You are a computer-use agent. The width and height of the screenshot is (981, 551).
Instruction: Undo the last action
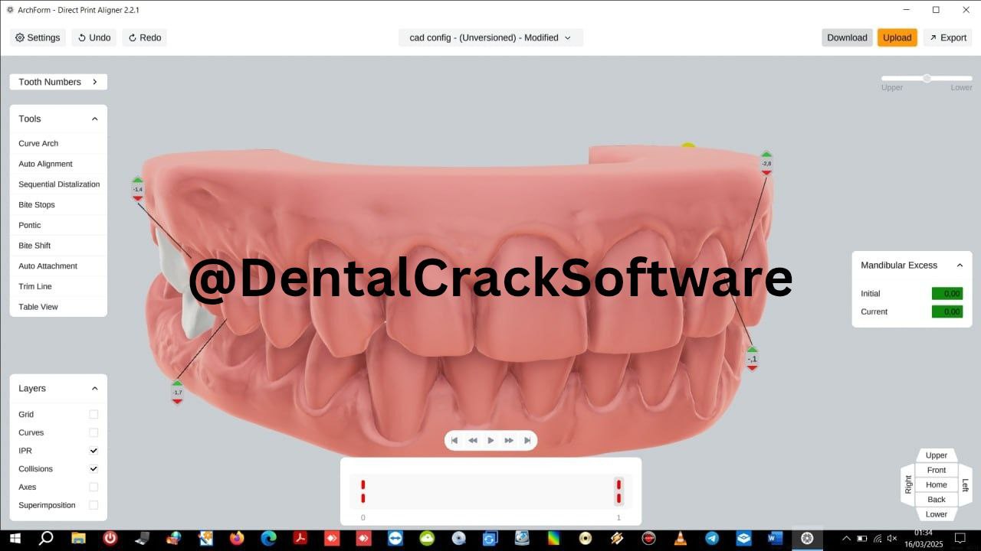click(x=94, y=37)
